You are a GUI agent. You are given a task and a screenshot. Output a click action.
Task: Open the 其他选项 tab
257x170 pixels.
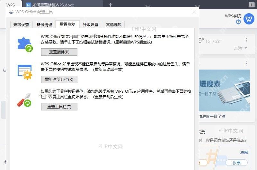click(113, 25)
